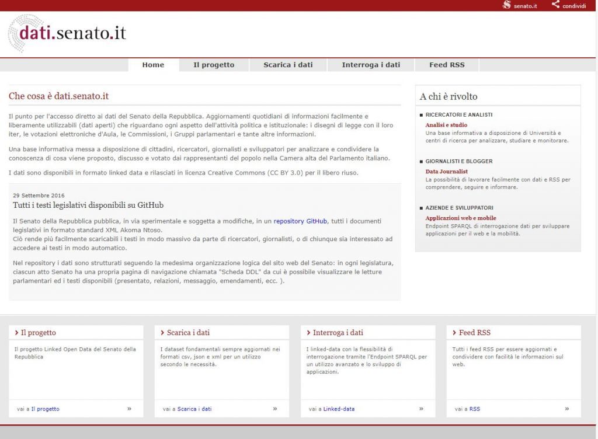Click the double arrow in Scarica i dati card
This screenshot has width=598, height=439.
click(275, 409)
